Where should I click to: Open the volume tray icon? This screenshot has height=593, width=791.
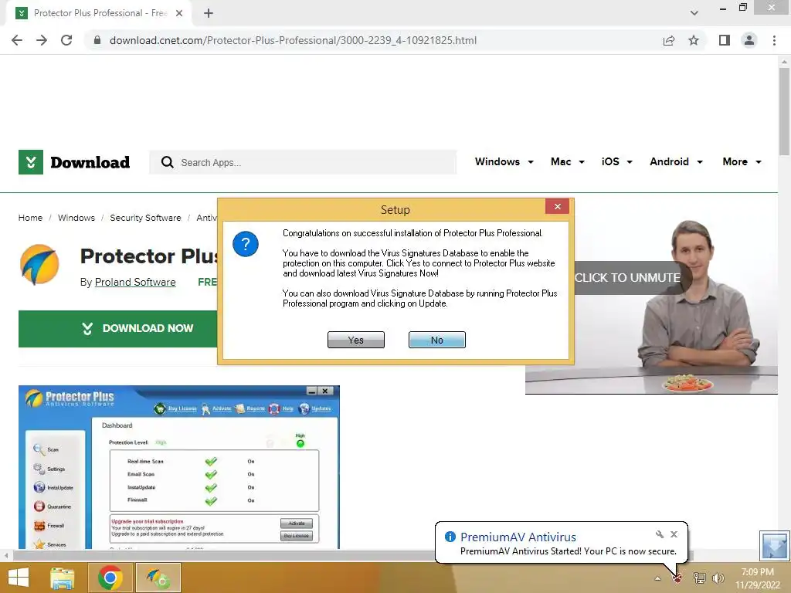click(718, 578)
